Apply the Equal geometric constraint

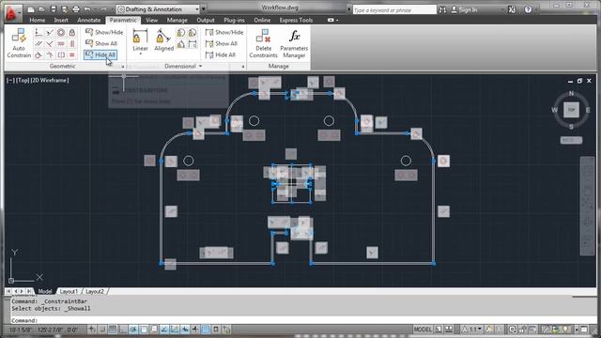point(72,54)
